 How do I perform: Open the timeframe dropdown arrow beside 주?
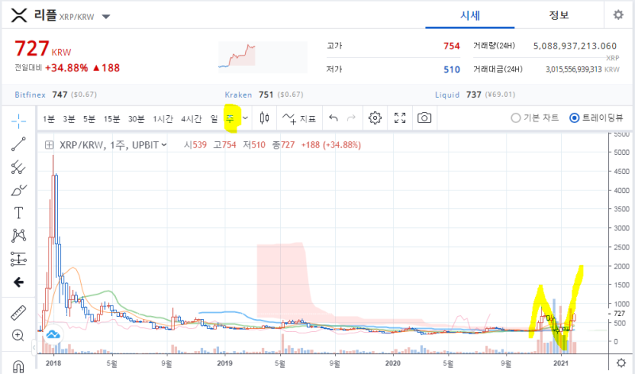[x=245, y=118]
